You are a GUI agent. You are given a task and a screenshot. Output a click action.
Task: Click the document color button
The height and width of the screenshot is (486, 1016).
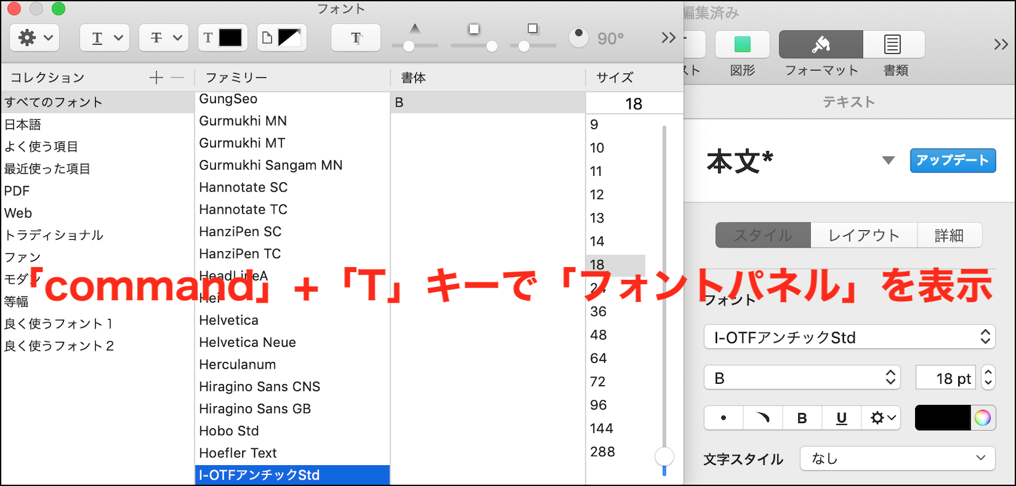coord(281,38)
